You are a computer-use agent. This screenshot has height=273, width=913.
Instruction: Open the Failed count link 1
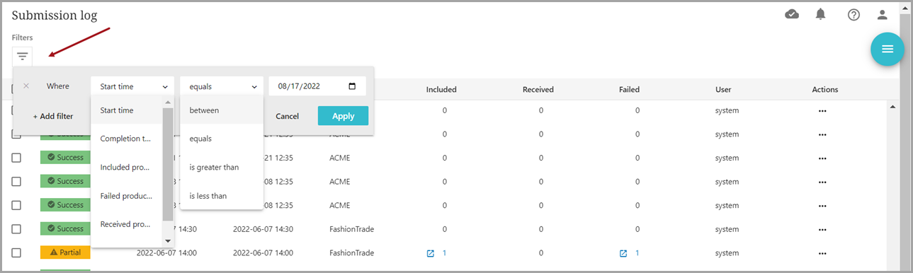(637, 253)
